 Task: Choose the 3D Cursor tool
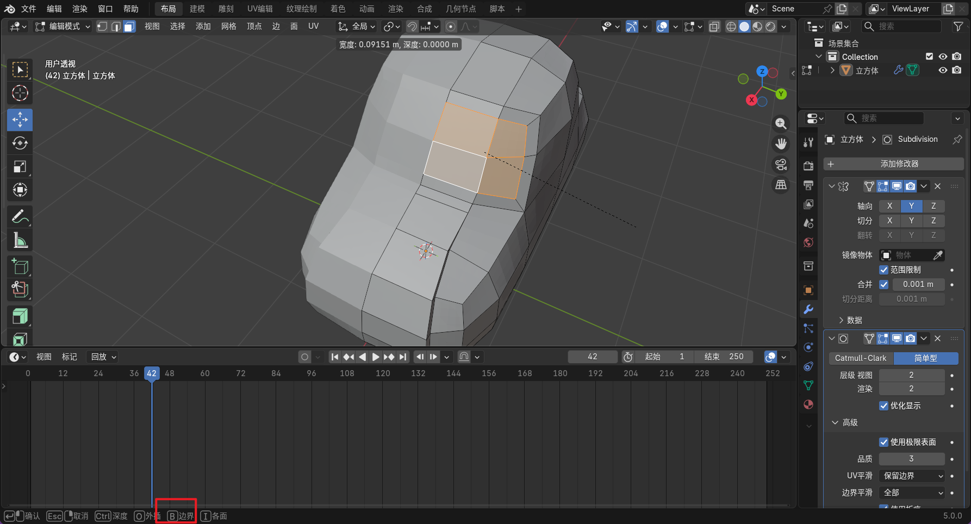[20, 93]
